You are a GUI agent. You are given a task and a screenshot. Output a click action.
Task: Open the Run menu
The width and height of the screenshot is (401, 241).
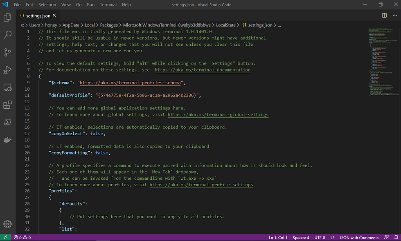click(90, 4)
